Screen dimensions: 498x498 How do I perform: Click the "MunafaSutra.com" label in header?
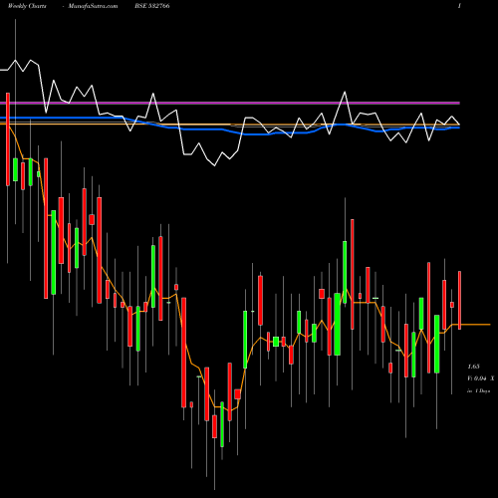tap(93, 6)
